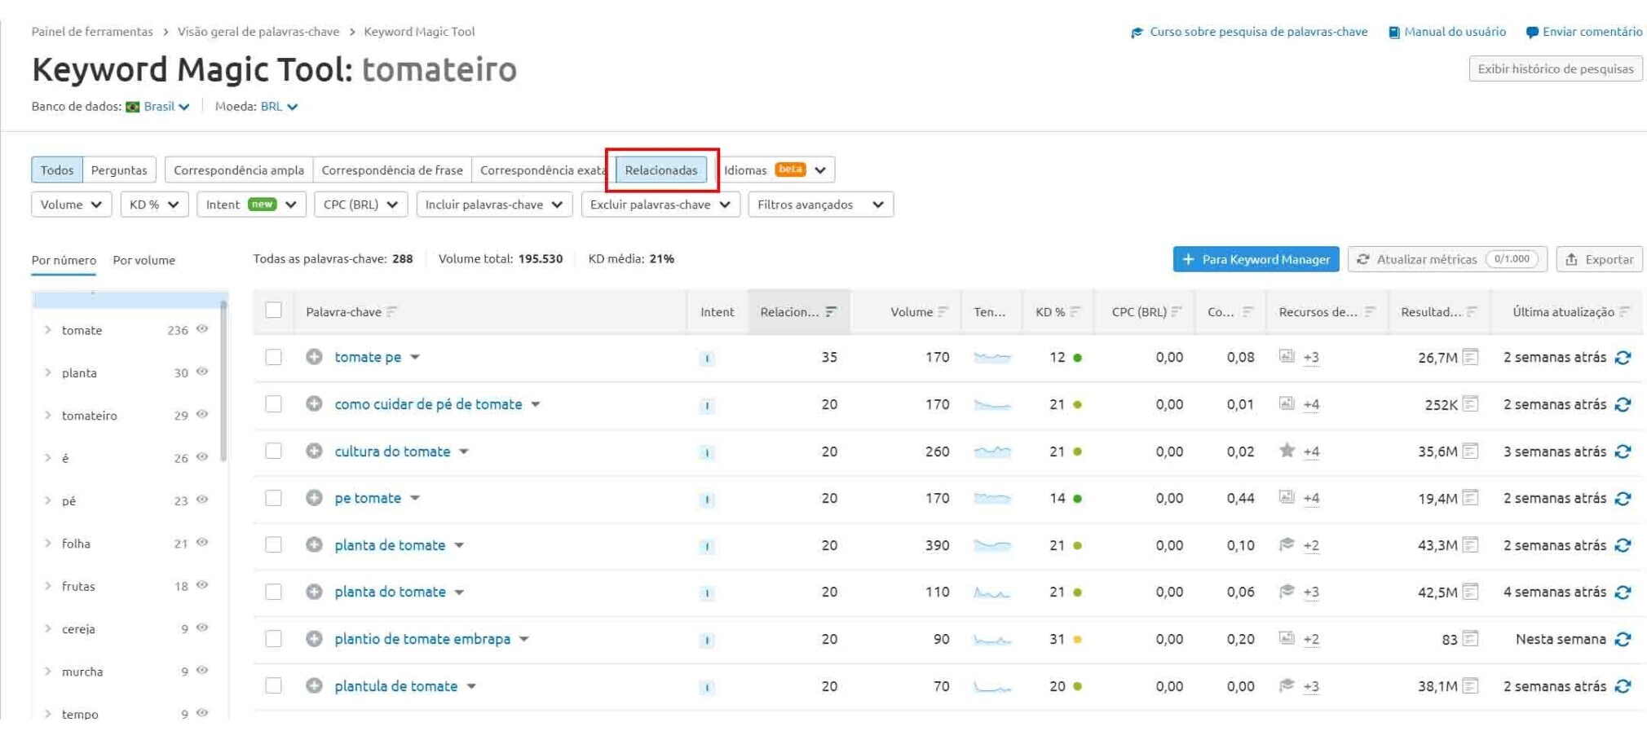This screenshot has width=1647, height=740.
Task: Open Manual do usuário link
Action: coord(1455,32)
